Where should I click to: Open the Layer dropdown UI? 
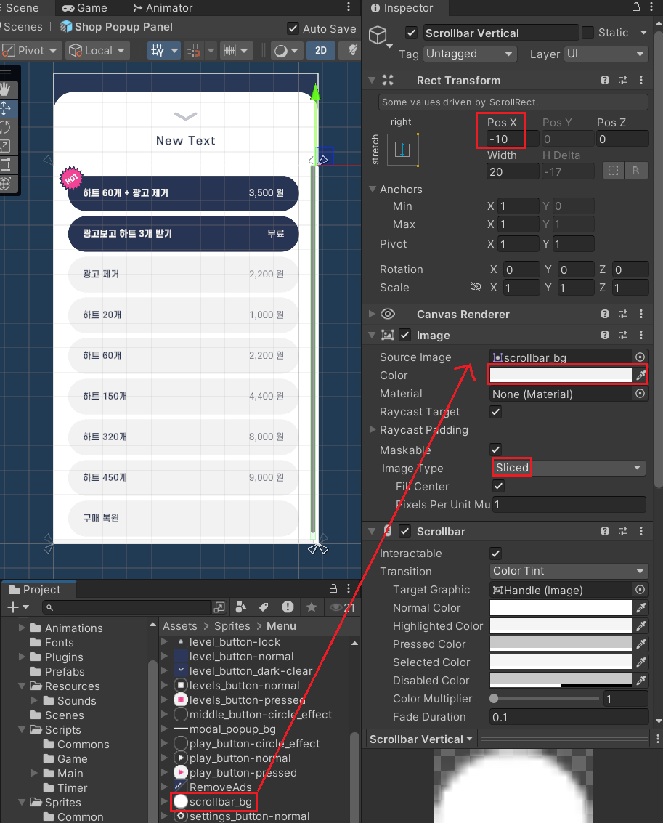(x=606, y=54)
